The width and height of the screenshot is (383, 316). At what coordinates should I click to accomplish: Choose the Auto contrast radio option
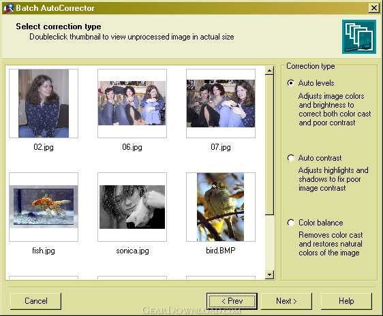291,158
